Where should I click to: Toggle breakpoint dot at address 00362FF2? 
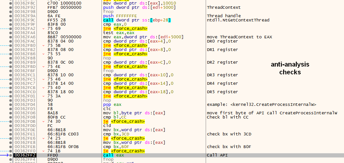click(10, 155)
